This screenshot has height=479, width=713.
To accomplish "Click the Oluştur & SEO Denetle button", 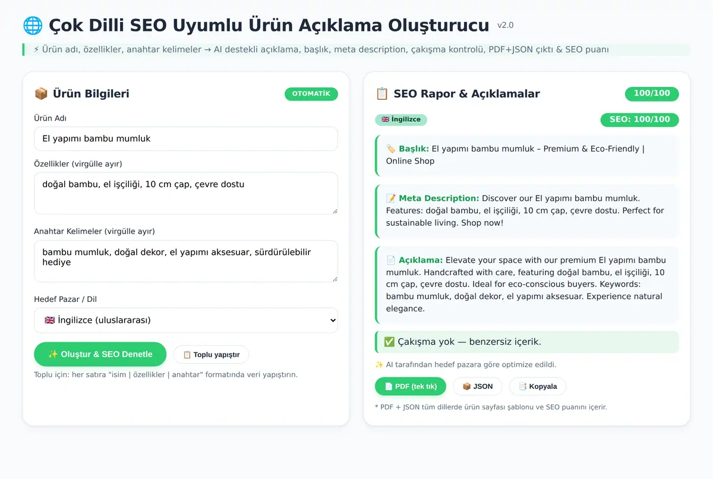I will [100, 354].
